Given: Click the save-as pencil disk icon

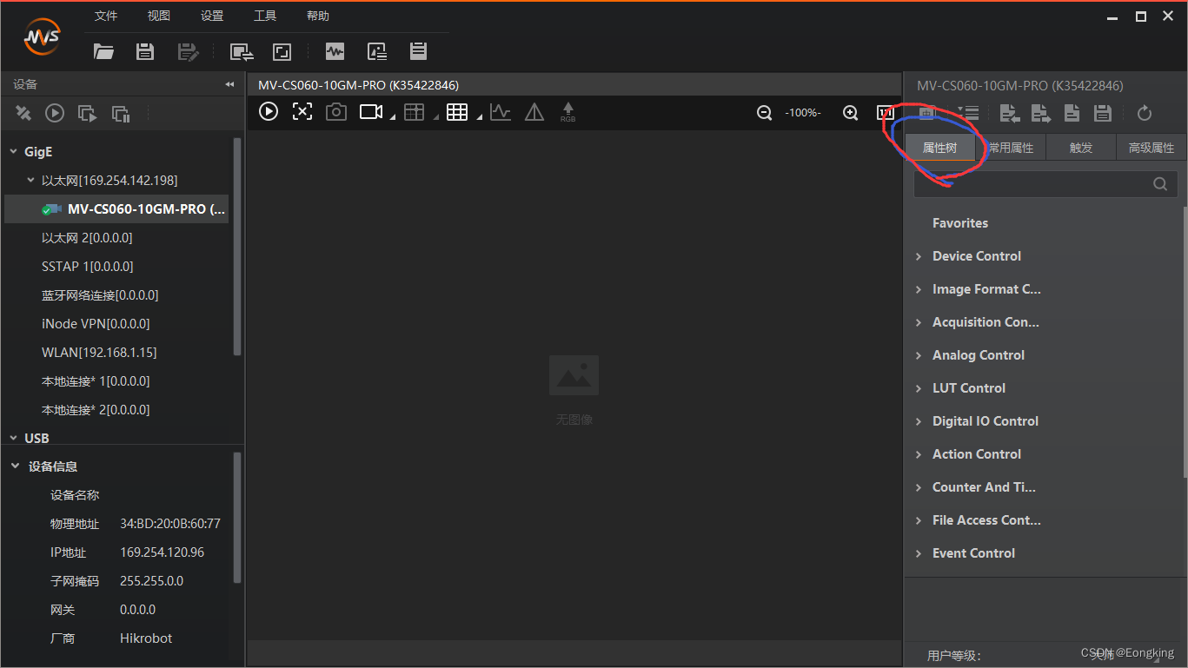Looking at the screenshot, I should point(188,51).
